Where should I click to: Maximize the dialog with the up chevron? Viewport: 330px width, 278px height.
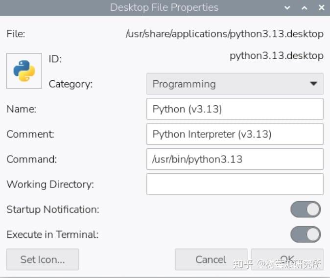(305, 8)
